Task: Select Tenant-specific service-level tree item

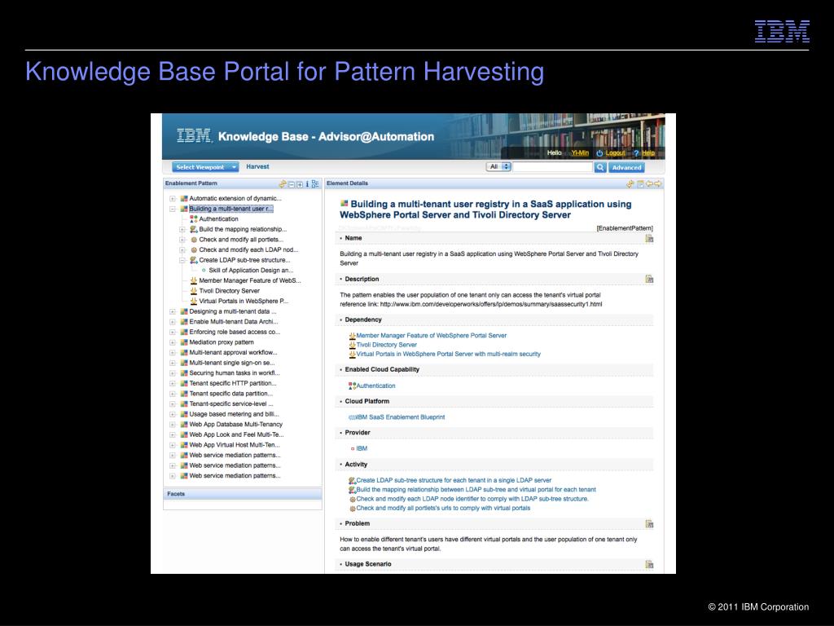Action: pos(231,404)
